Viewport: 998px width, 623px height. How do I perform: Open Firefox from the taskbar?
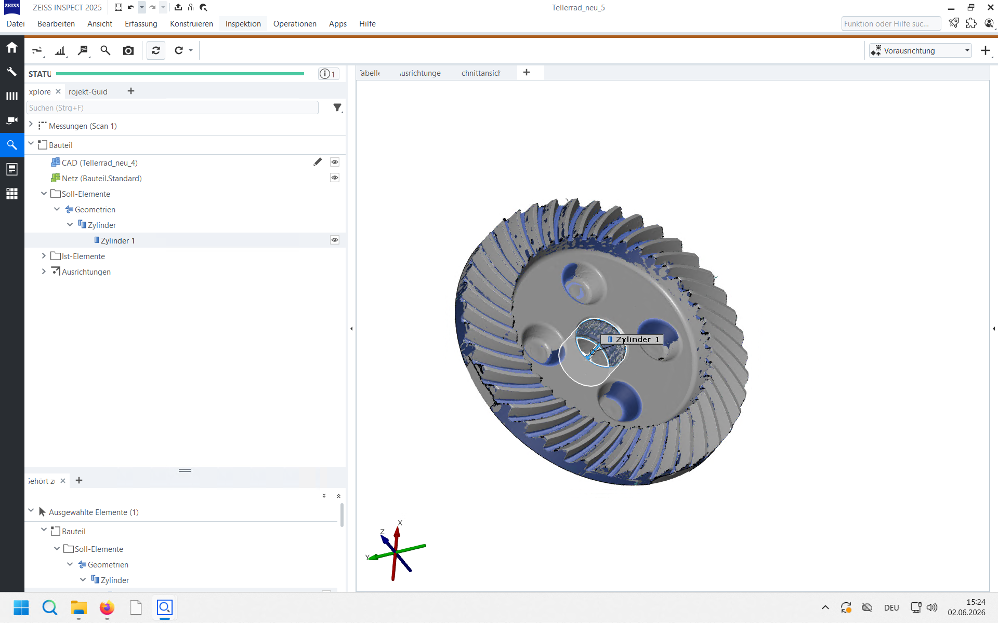point(107,607)
